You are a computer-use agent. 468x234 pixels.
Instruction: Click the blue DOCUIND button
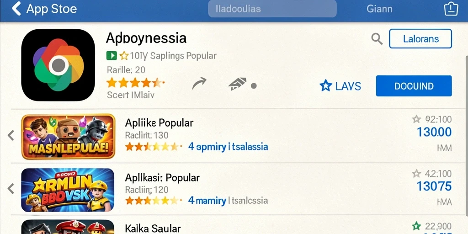pyautogui.click(x=414, y=86)
